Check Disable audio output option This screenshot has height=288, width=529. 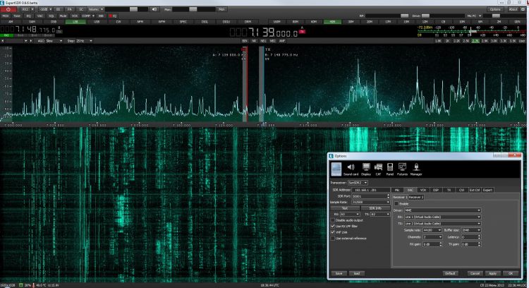tap(333, 220)
